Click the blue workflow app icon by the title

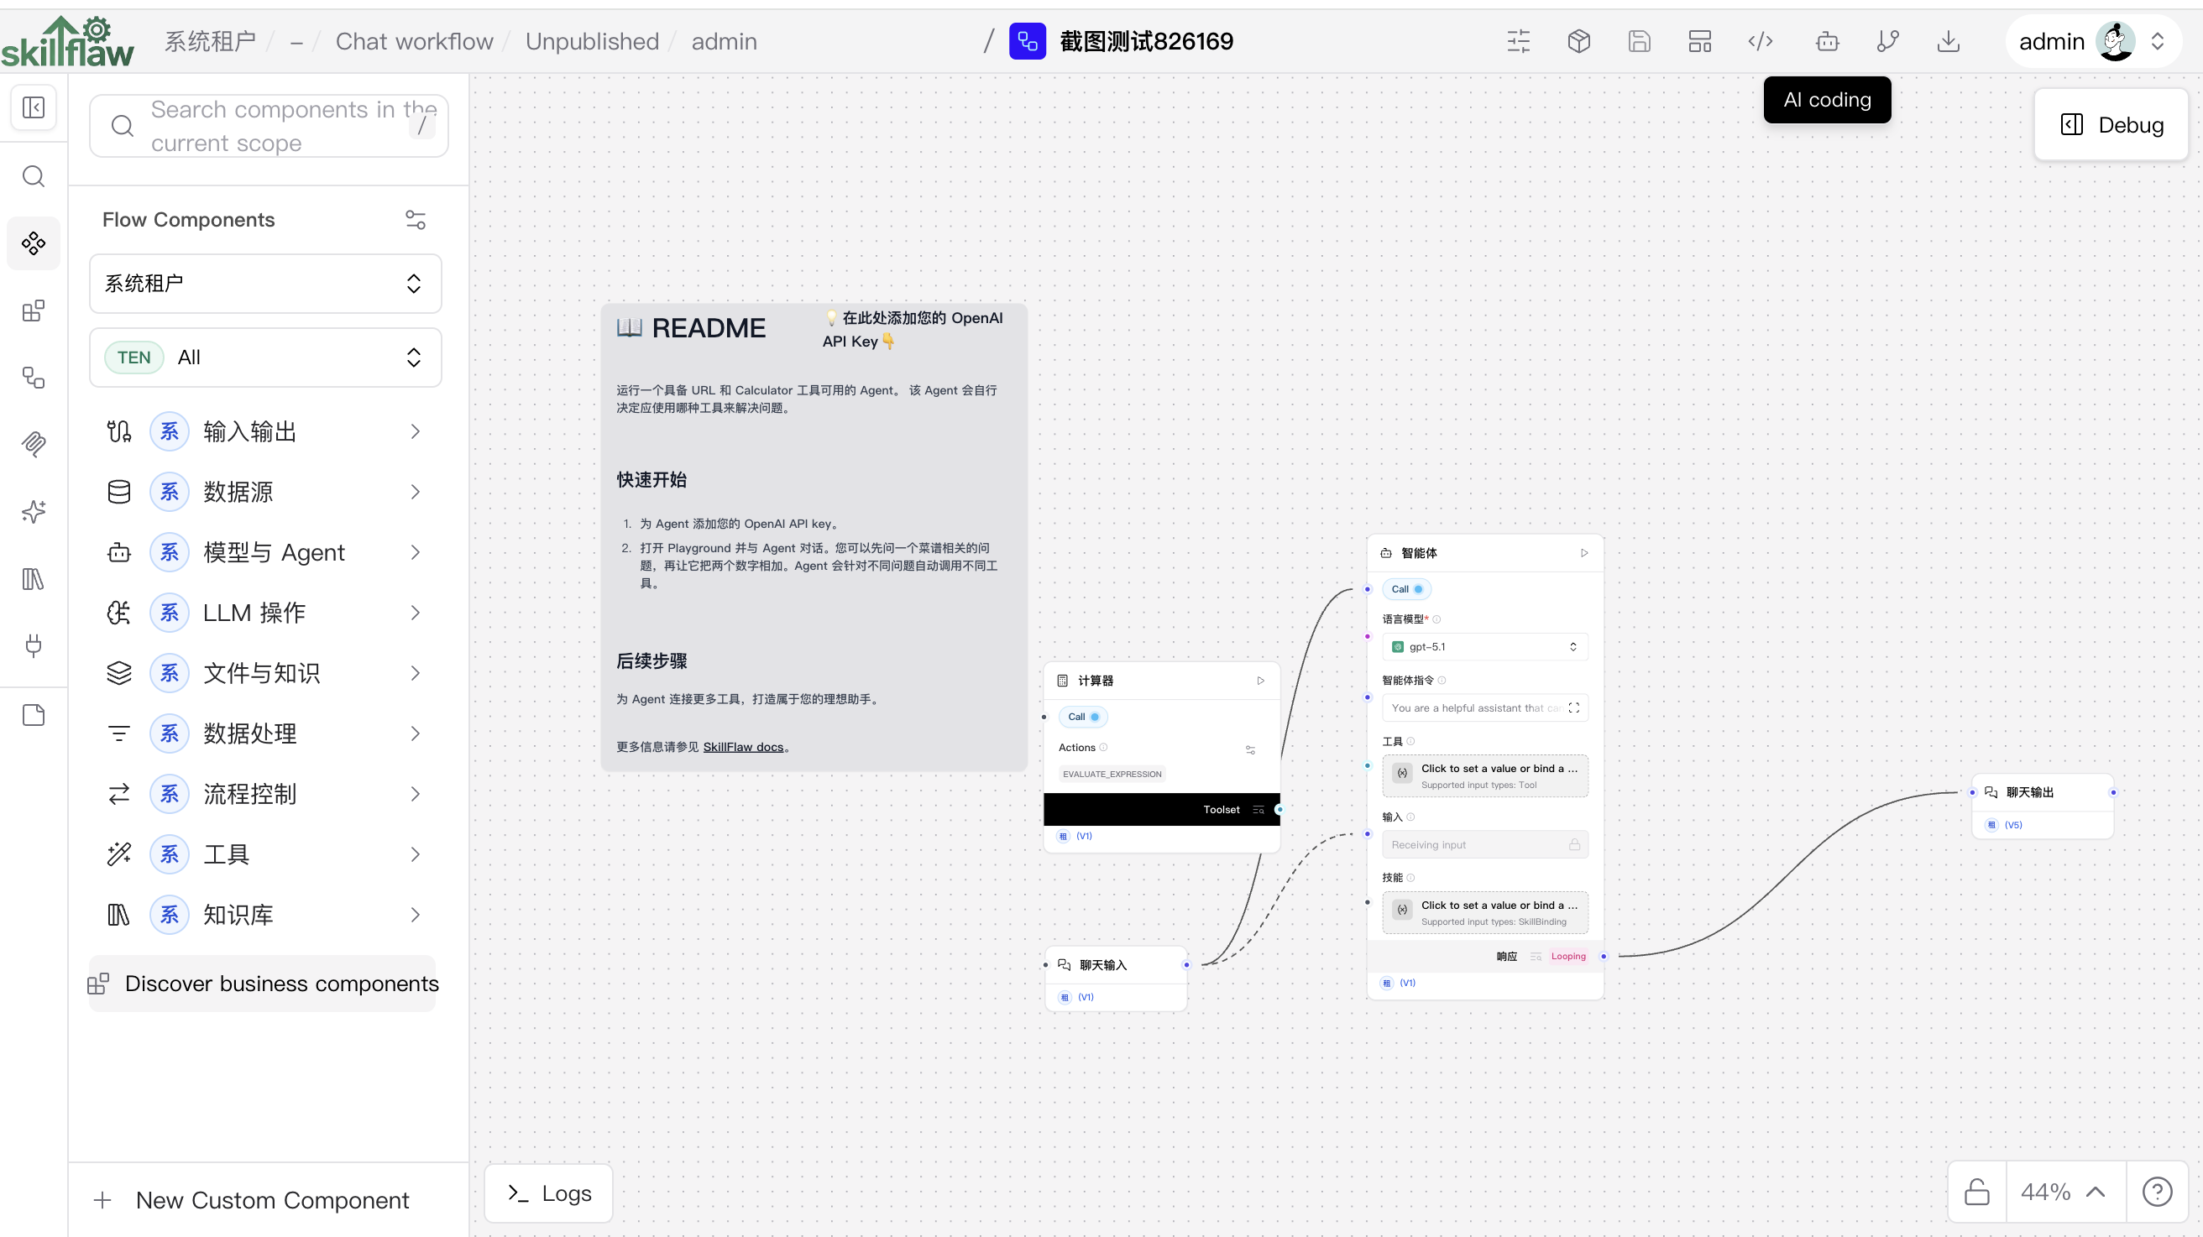(x=1027, y=41)
